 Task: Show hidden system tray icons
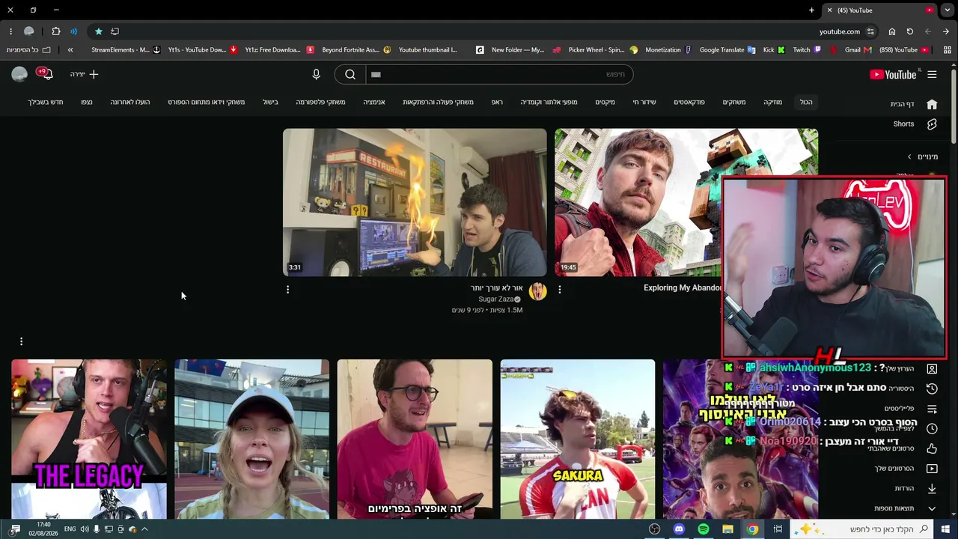point(144,529)
